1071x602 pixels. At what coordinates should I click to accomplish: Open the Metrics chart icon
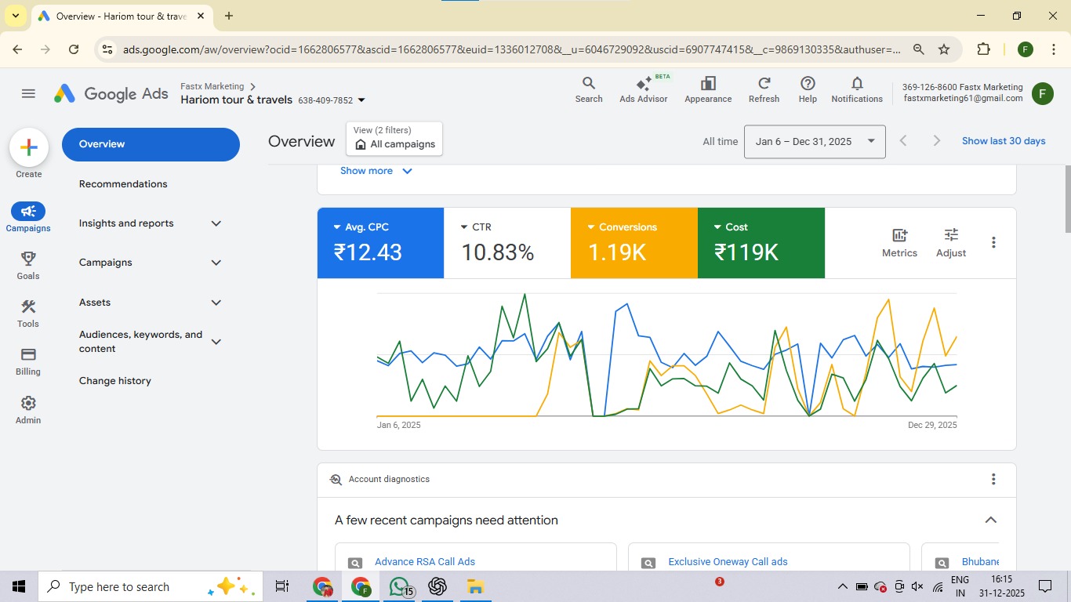[899, 235]
